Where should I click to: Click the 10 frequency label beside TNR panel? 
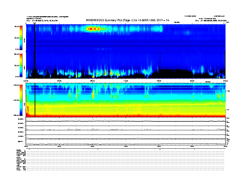click(x=228, y=110)
